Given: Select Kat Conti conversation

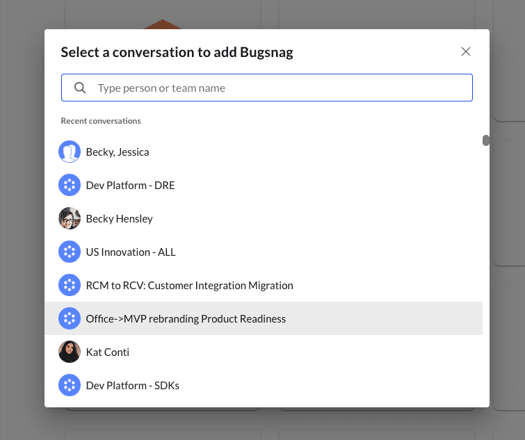Looking at the screenshot, I should click(x=108, y=352).
